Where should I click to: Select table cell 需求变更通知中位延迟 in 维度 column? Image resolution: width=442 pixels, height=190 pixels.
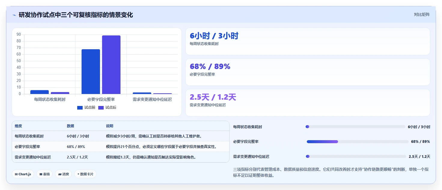coord(33,157)
